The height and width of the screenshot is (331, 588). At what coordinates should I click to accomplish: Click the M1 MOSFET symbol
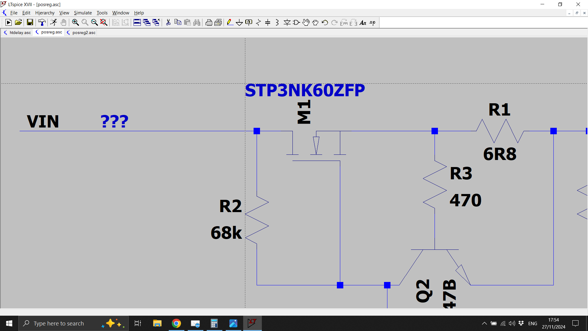click(x=316, y=146)
